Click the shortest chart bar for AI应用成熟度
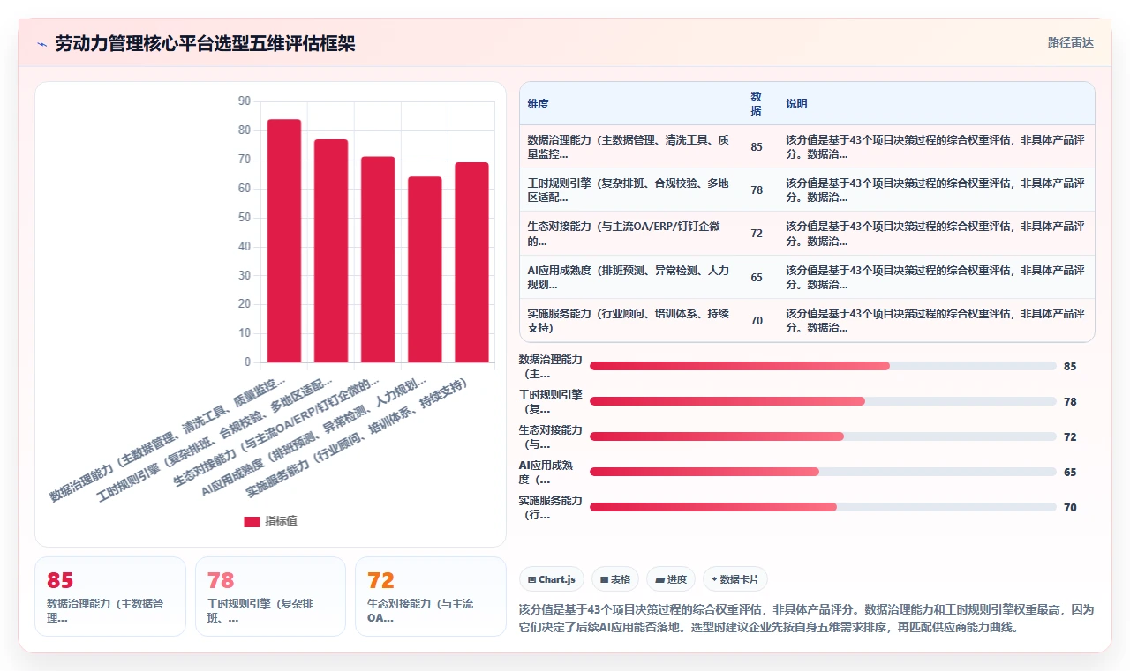The height and width of the screenshot is (671, 1130). coord(425,270)
